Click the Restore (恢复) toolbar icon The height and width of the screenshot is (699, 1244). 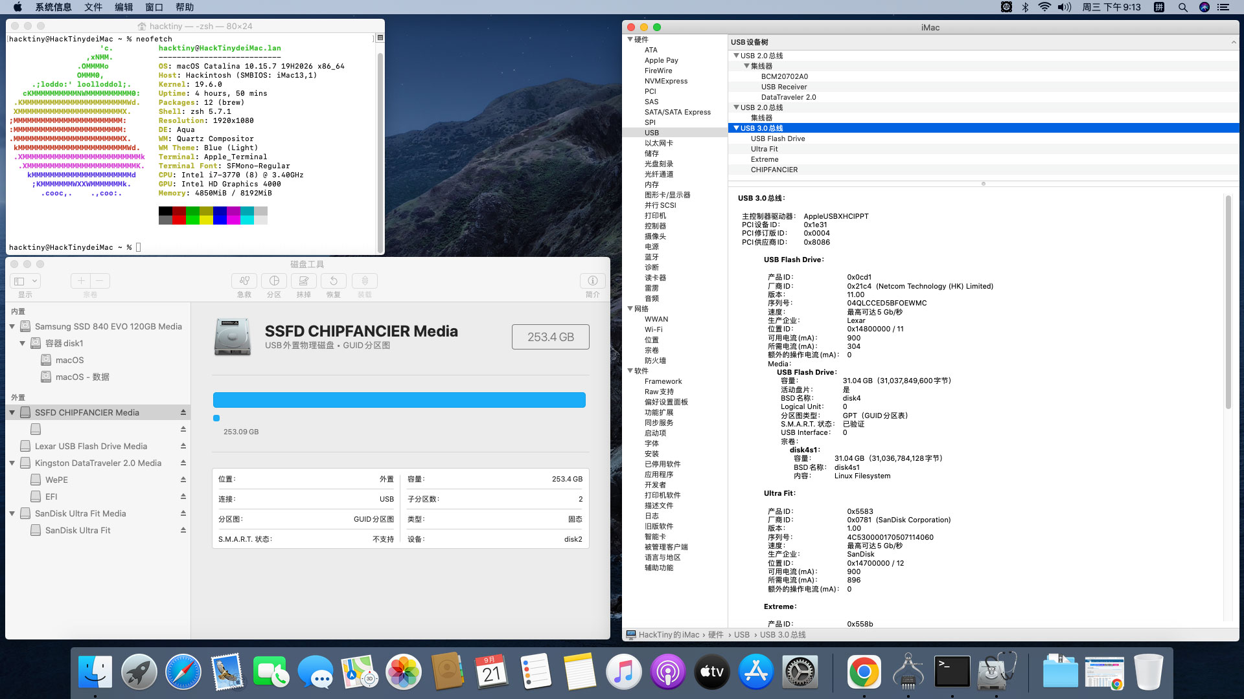click(x=333, y=281)
